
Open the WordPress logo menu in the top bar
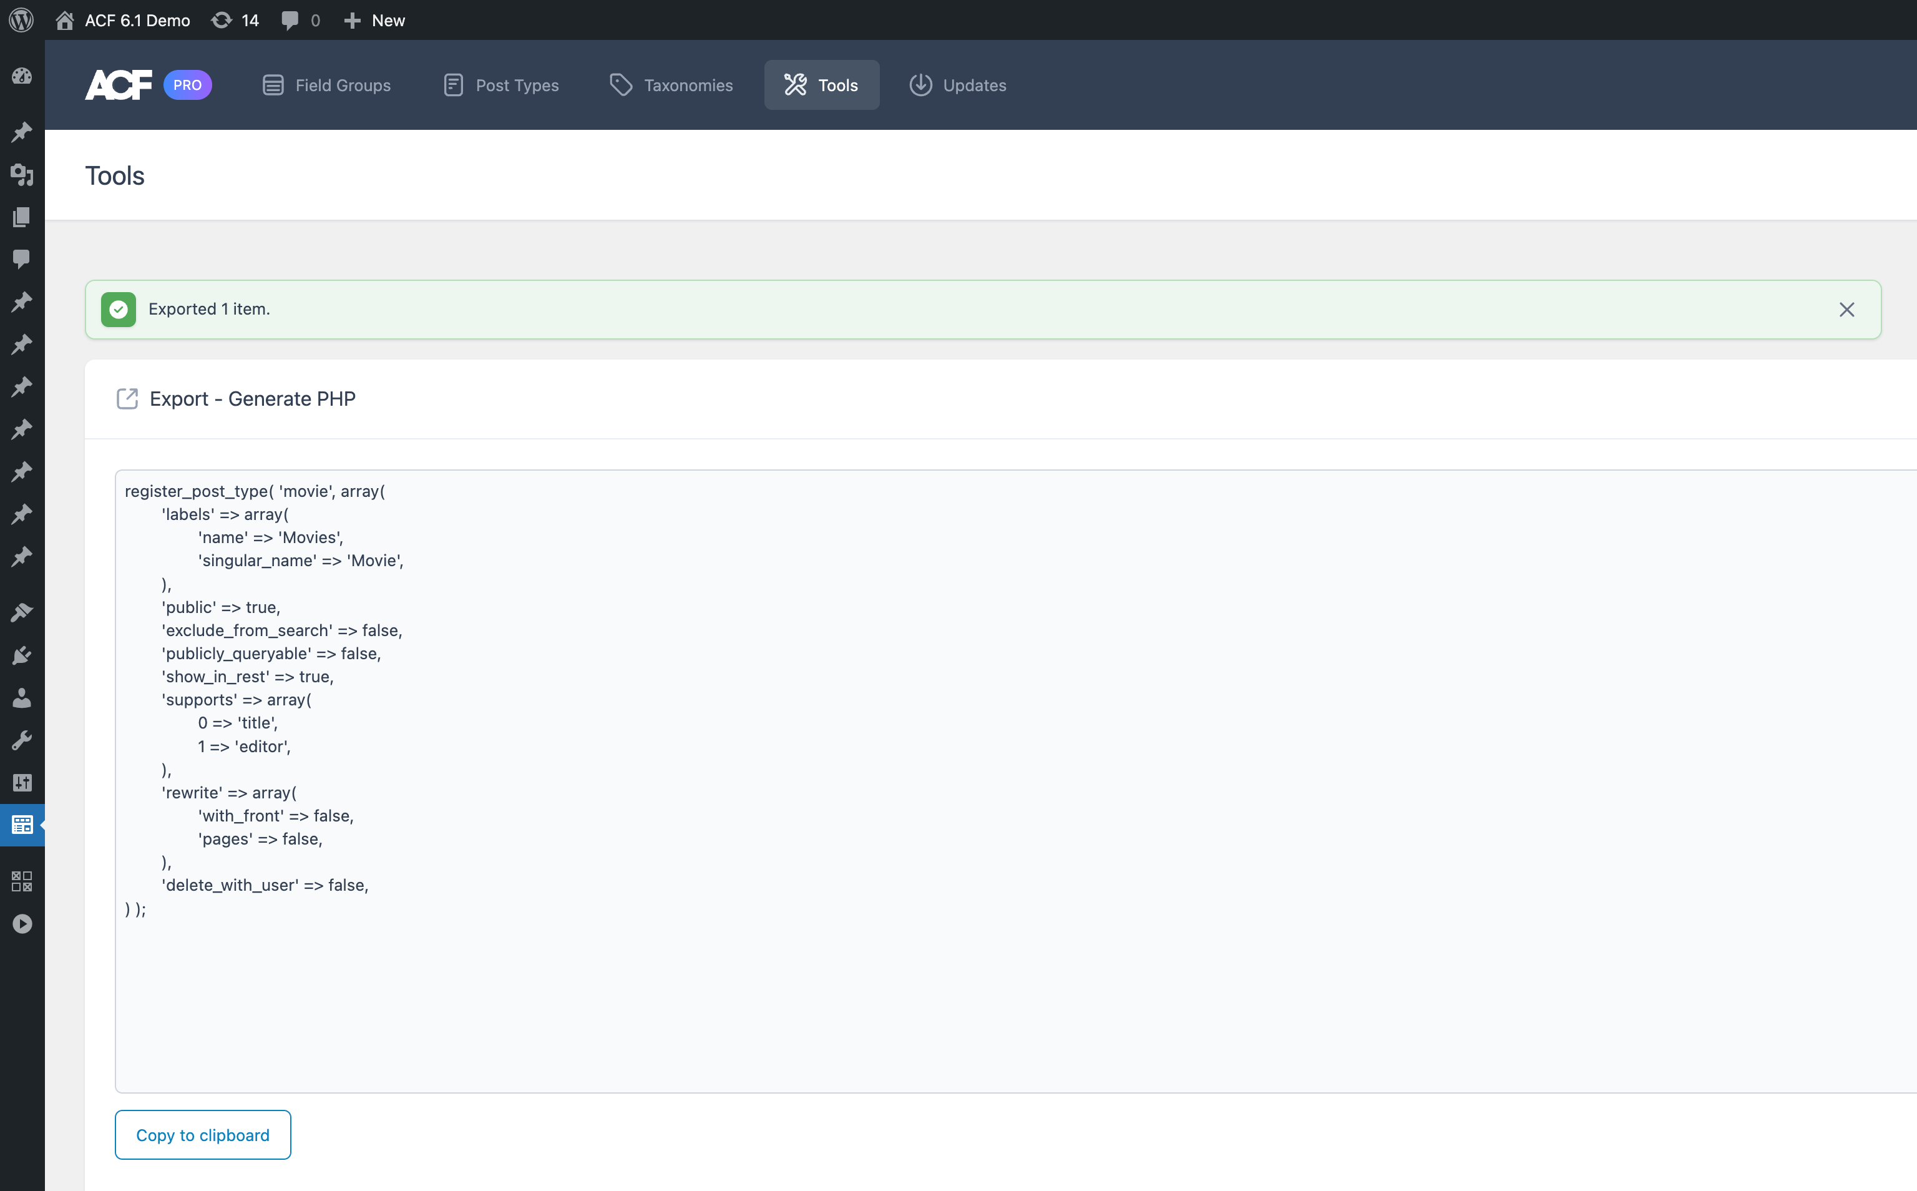(22, 20)
